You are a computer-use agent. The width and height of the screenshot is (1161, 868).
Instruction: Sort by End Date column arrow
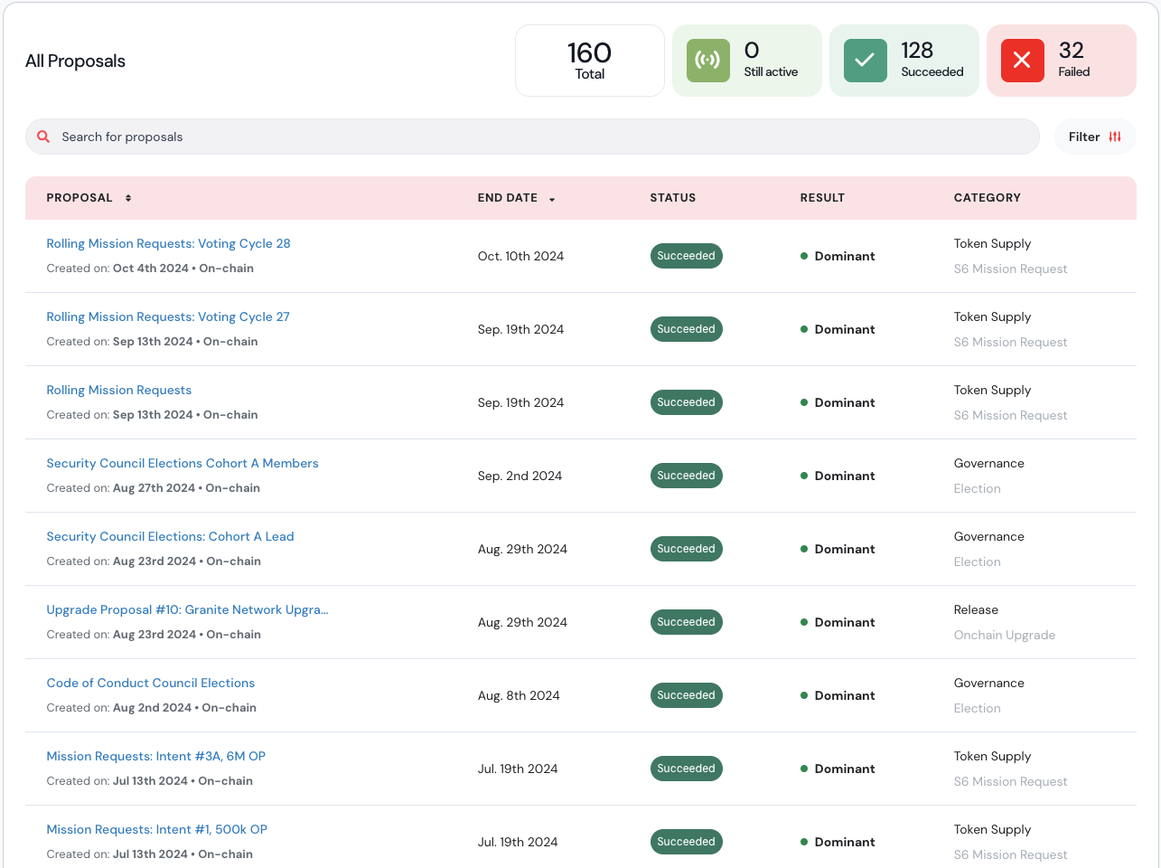pyautogui.click(x=552, y=199)
